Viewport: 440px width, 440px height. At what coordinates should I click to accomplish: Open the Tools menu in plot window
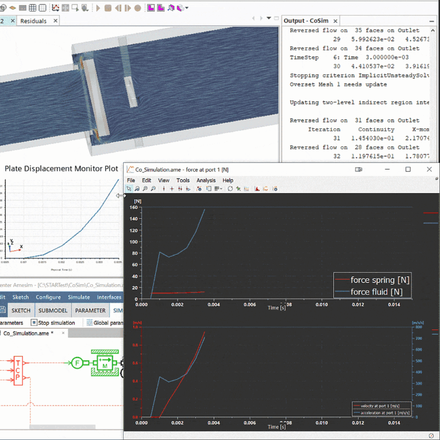183,180
